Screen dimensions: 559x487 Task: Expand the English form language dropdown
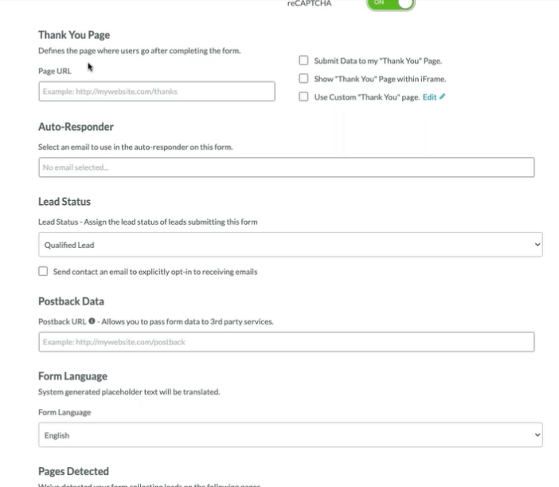pyautogui.click(x=290, y=435)
